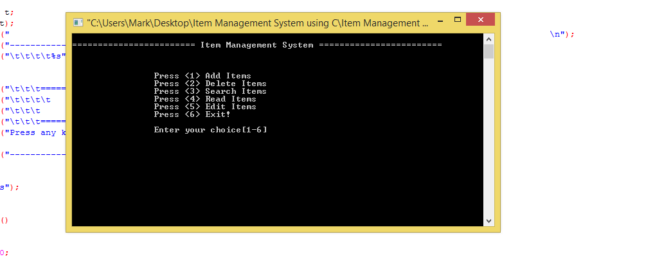This screenshot has height=259, width=655.
Task: Click the 's");' code line in editor
Action: click(x=9, y=187)
